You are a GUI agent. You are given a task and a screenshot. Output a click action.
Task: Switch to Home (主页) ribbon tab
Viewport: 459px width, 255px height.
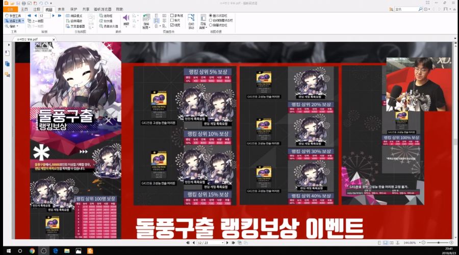24,9
